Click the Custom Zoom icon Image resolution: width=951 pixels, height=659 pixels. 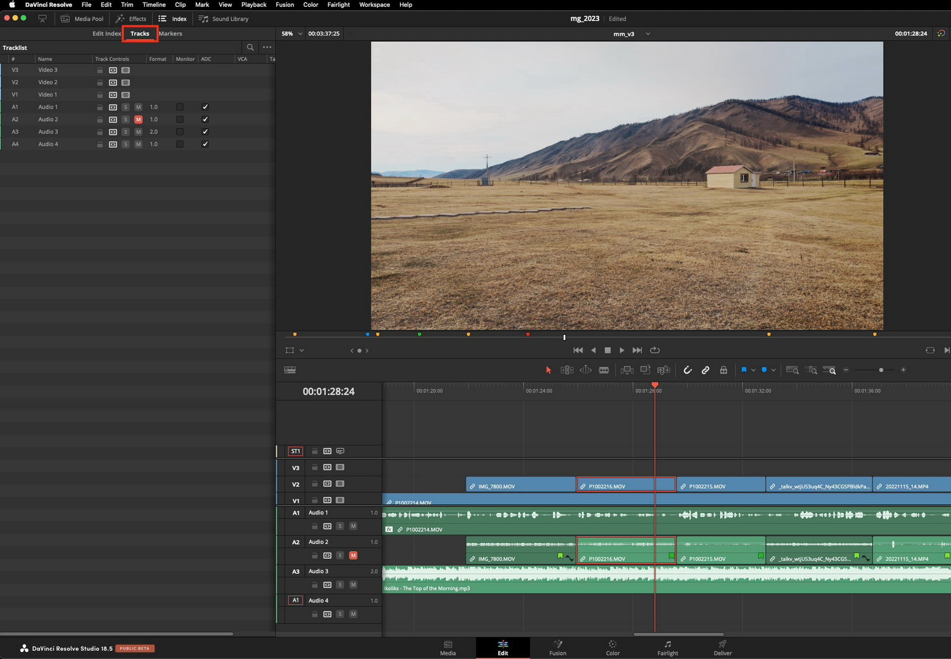(x=829, y=370)
